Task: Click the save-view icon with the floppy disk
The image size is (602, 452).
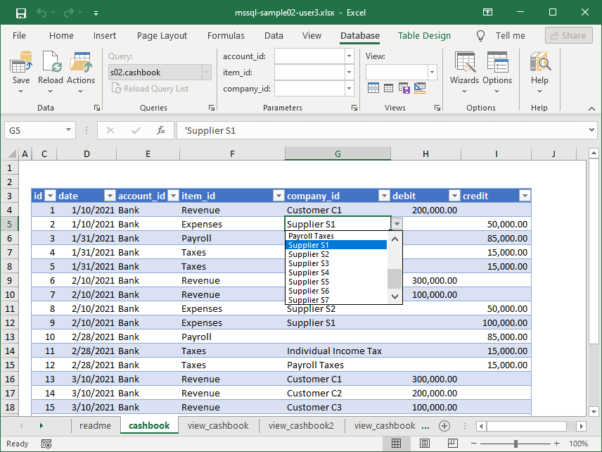Action: tap(404, 87)
